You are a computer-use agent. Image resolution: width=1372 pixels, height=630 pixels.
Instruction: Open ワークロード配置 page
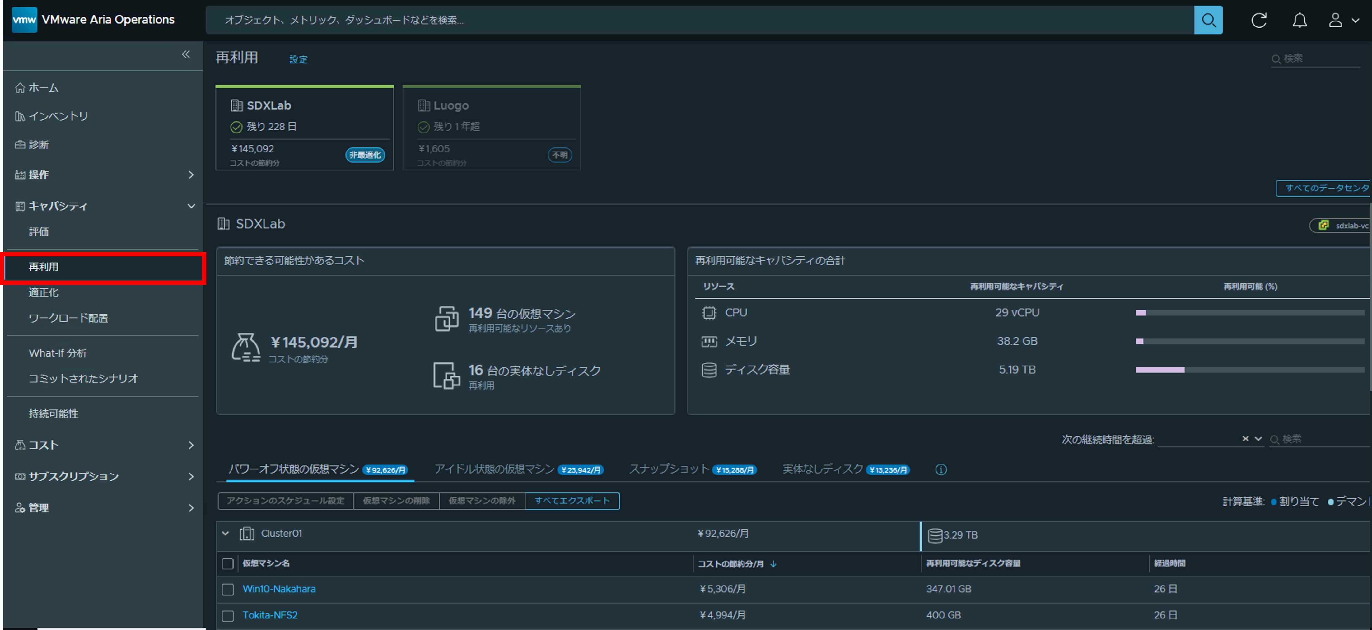pyautogui.click(x=68, y=318)
